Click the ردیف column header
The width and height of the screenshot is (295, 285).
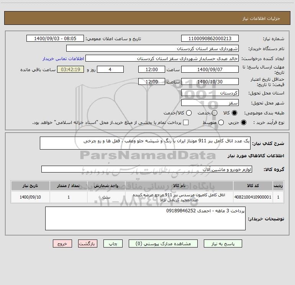click(278, 186)
